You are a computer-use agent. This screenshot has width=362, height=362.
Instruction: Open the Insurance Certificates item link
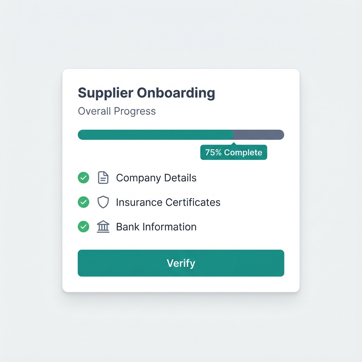168,202
